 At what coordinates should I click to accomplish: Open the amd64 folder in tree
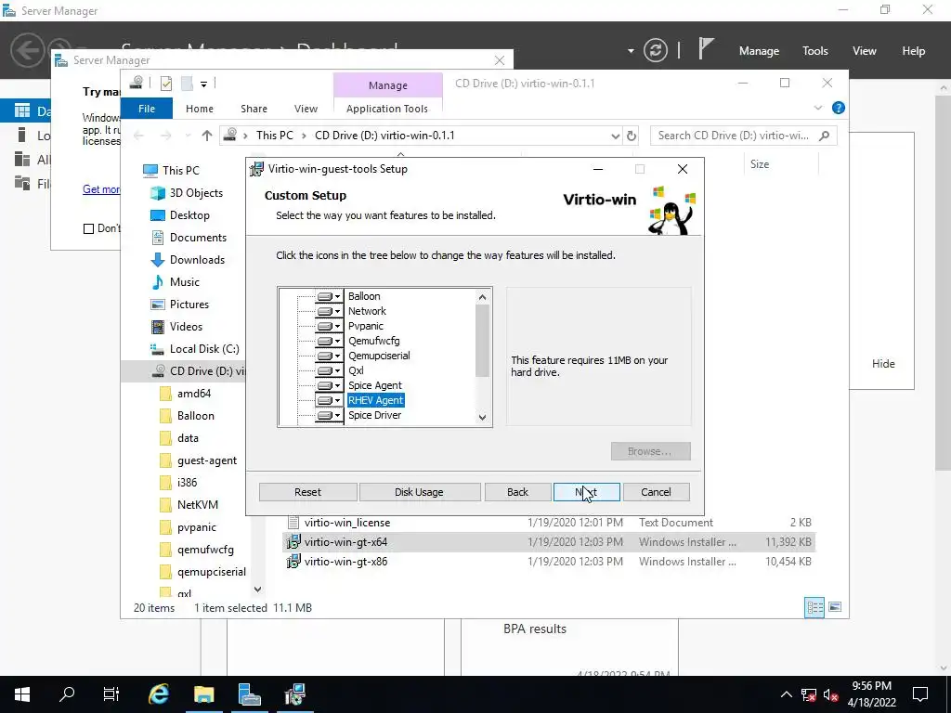pos(185,394)
